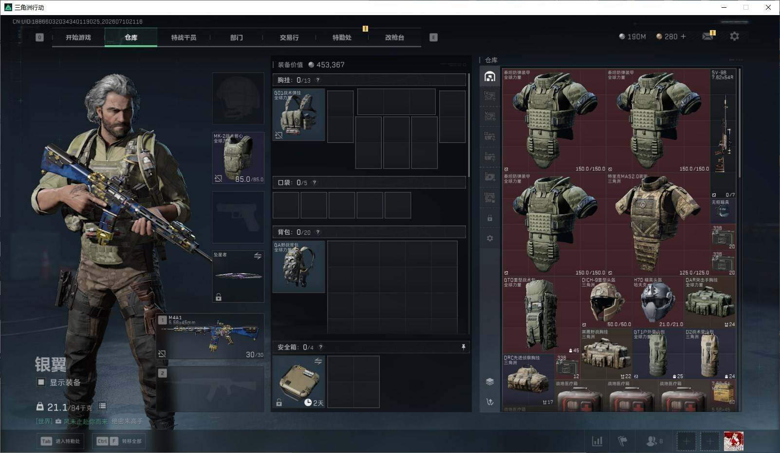Click the help icon beside 胸挂
Image resolution: width=780 pixels, height=453 pixels.
pyautogui.click(x=318, y=80)
